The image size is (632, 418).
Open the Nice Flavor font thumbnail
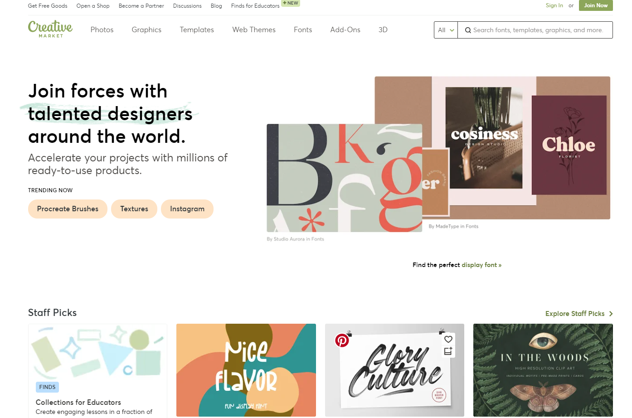[246, 370]
